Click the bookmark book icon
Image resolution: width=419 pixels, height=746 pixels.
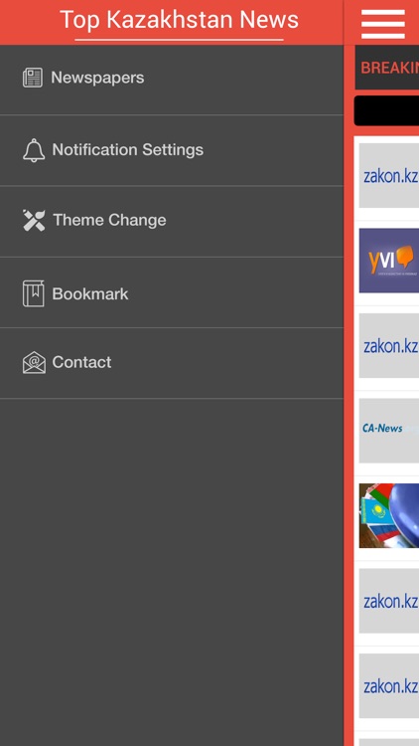tap(33, 293)
